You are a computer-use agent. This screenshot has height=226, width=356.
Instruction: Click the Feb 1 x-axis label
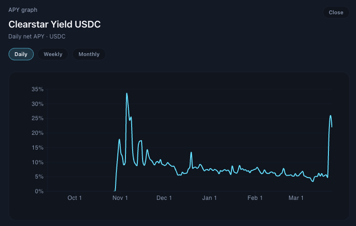pos(255,198)
